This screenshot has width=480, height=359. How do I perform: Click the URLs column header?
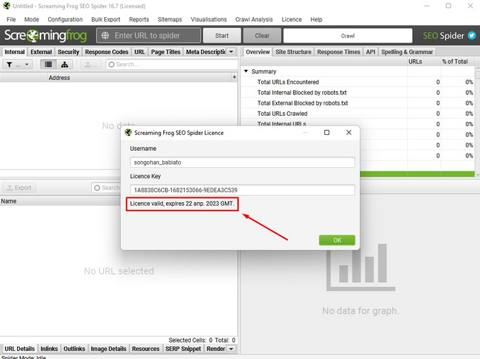click(424, 62)
